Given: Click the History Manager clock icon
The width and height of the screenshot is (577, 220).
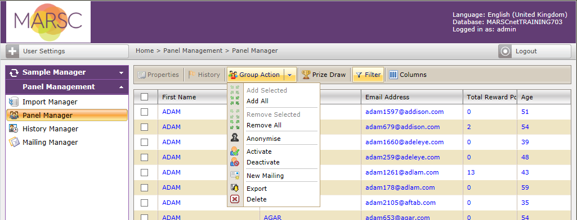Looking at the screenshot, I should point(14,129).
